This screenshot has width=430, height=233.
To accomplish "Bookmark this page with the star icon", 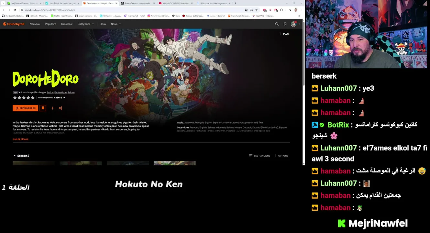I will 256,10.
